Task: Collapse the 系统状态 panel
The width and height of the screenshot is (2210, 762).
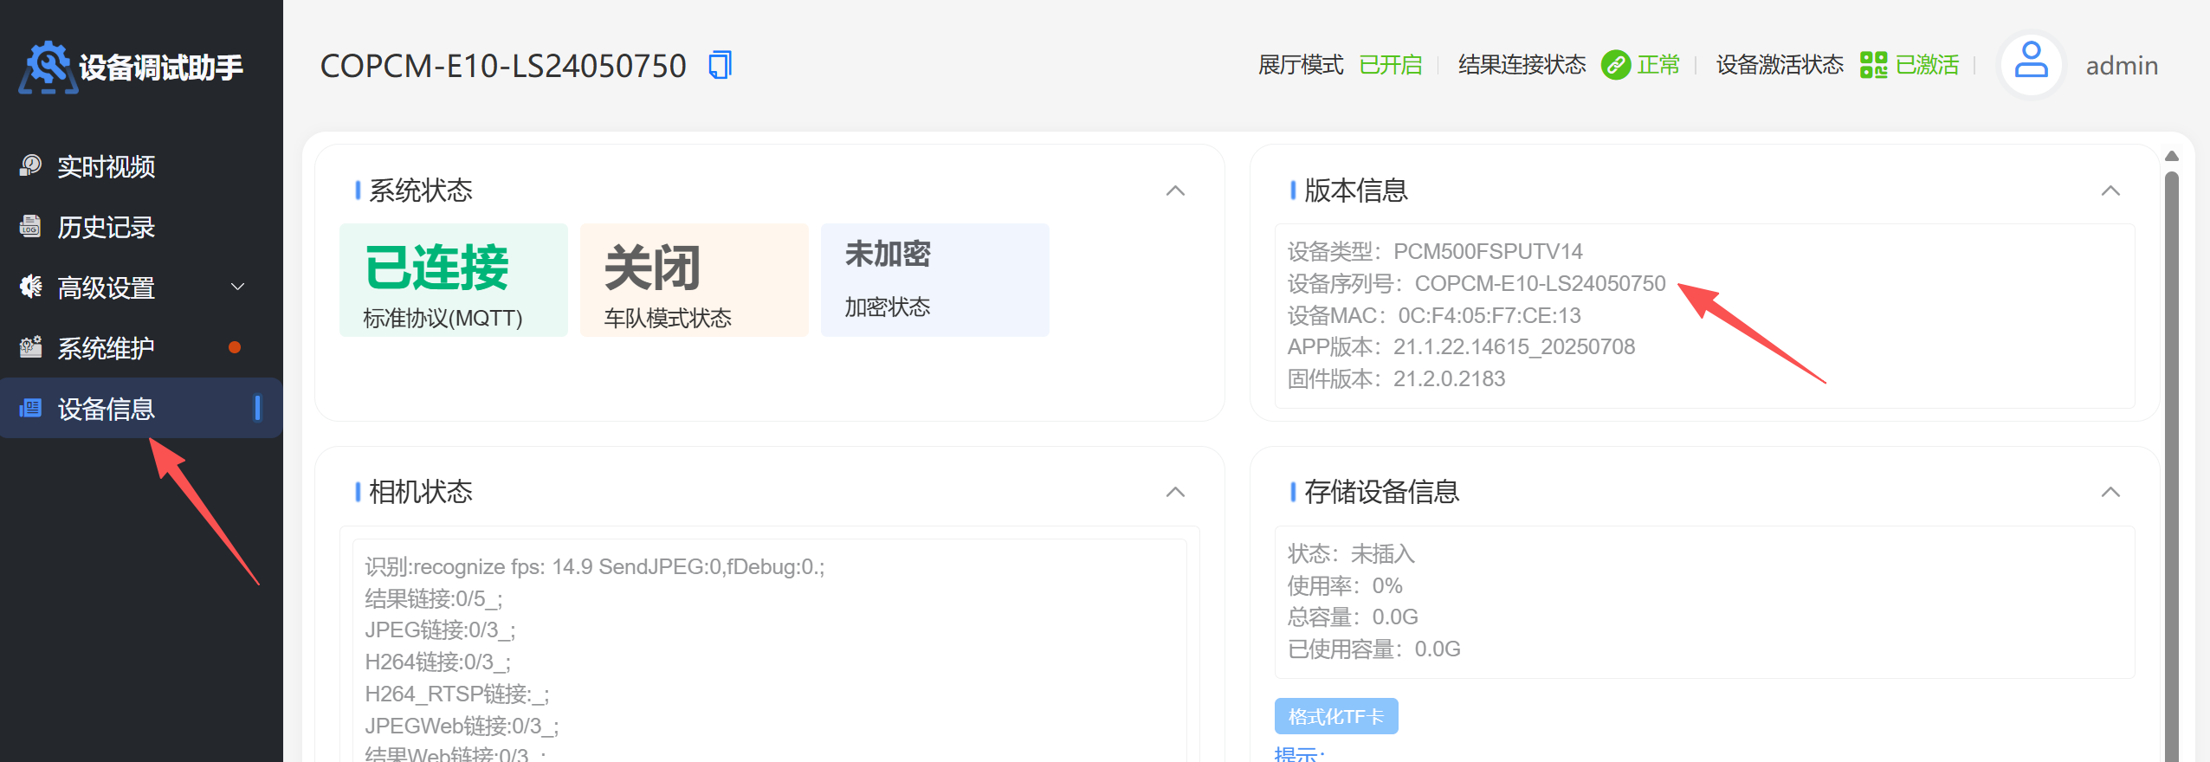Action: pyautogui.click(x=1175, y=190)
